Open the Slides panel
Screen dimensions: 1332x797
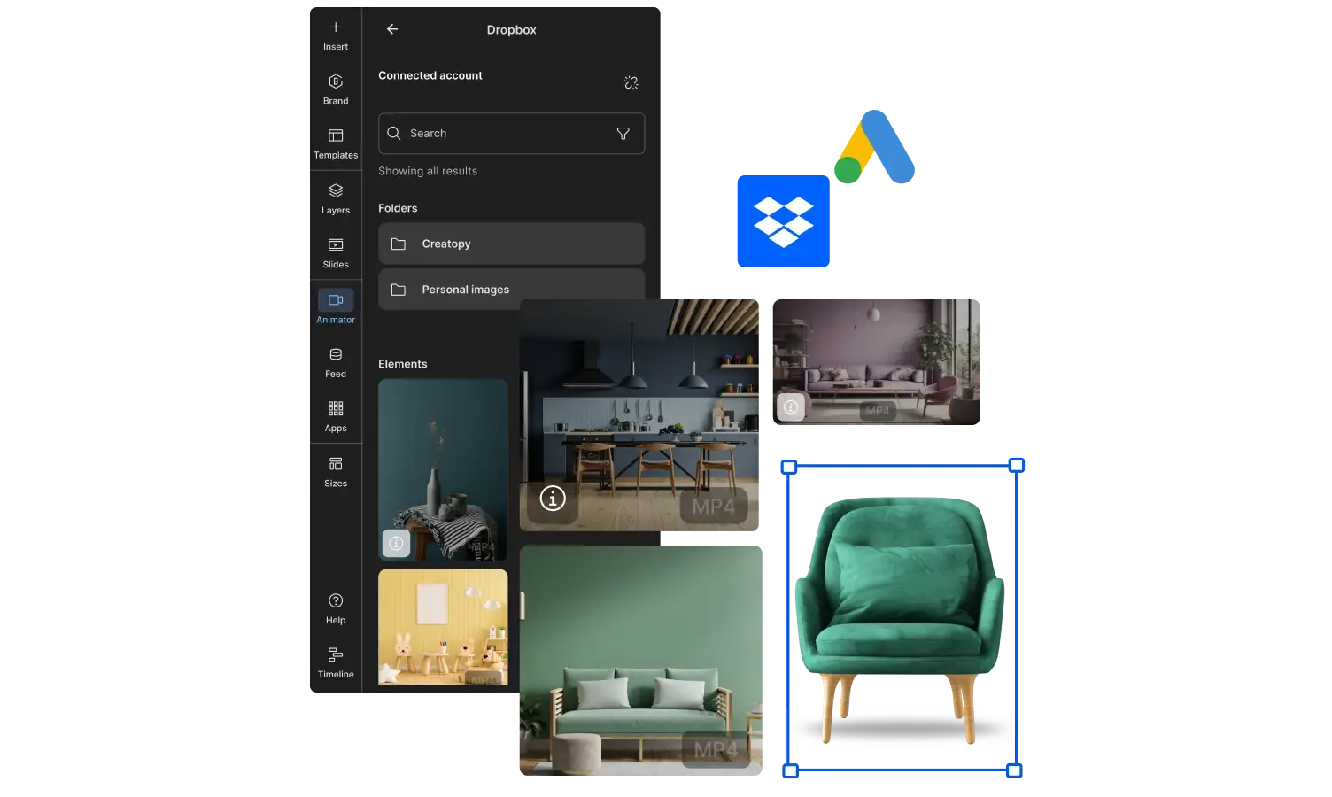335,252
